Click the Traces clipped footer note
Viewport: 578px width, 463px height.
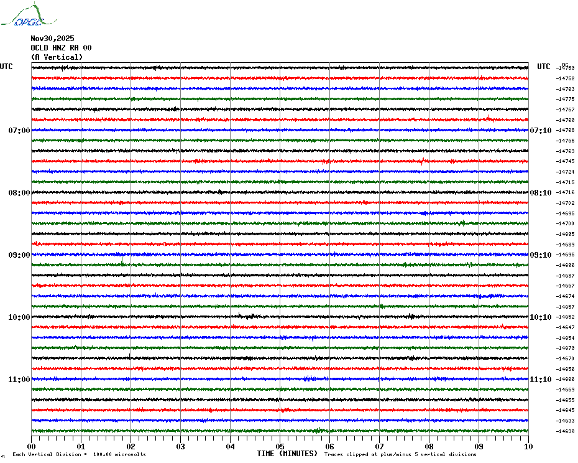tap(400, 454)
